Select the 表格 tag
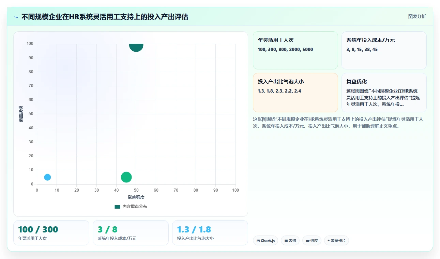This screenshot has width=440, height=259. click(x=290, y=241)
